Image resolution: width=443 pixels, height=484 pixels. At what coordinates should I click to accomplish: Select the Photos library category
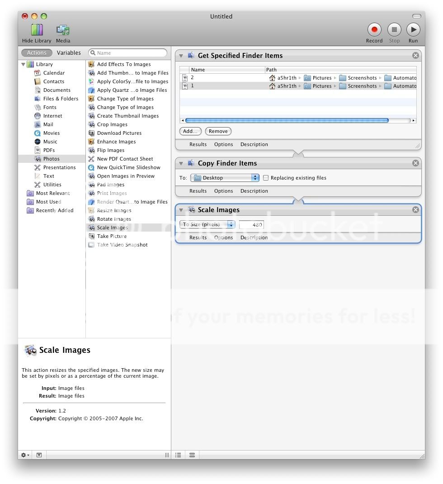pyautogui.click(x=51, y=159)
